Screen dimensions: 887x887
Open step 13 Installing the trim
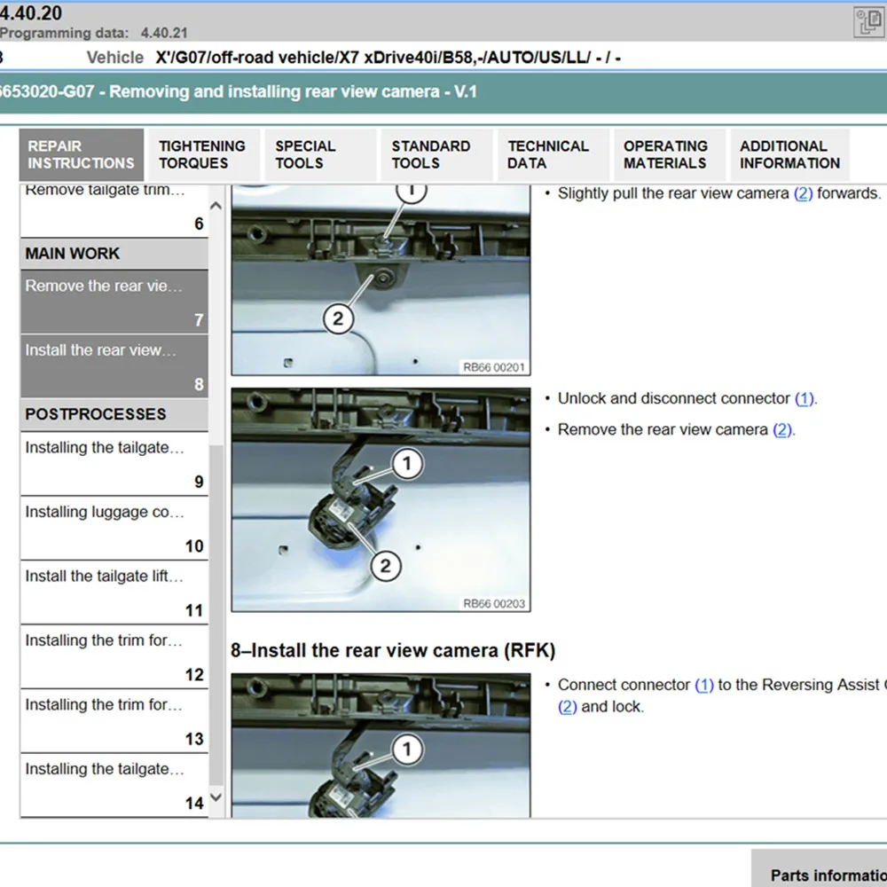click(114, 721)
